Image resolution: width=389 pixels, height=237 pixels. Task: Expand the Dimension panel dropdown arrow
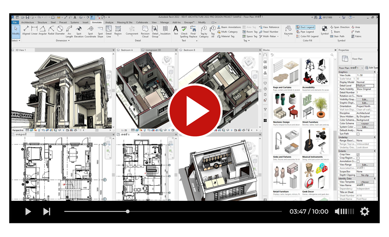click(x=69, y=40)
